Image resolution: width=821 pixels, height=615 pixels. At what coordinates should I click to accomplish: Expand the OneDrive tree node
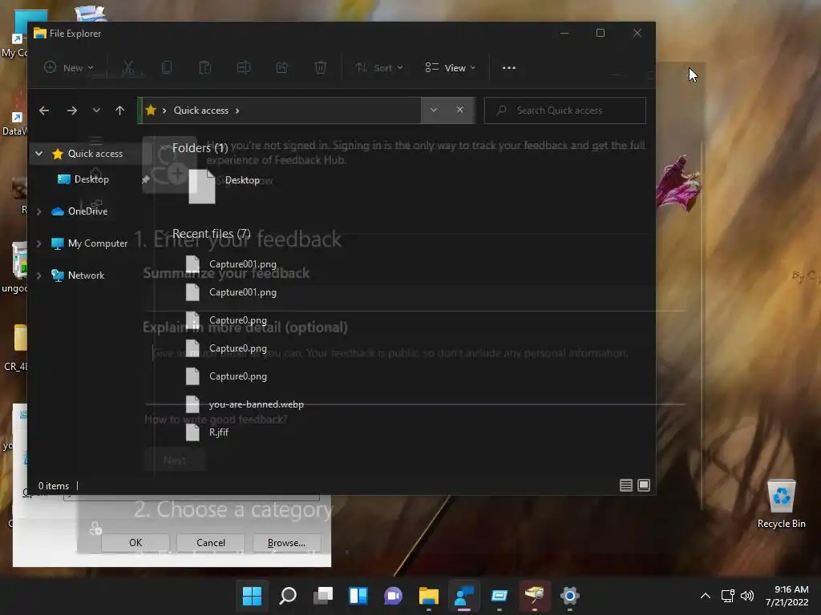38,211
